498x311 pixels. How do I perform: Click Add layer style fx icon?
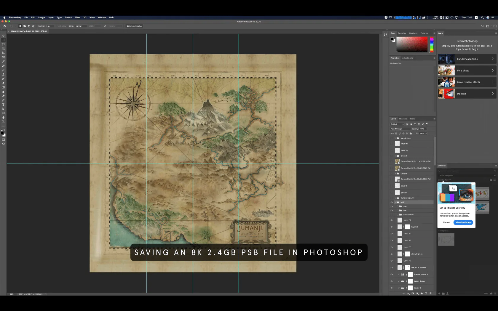(x=408, y=294)
